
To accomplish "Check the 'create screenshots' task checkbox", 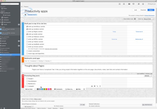I will pos(27,51).
